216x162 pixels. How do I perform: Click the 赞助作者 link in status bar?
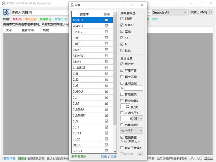[x=9, y=158]
